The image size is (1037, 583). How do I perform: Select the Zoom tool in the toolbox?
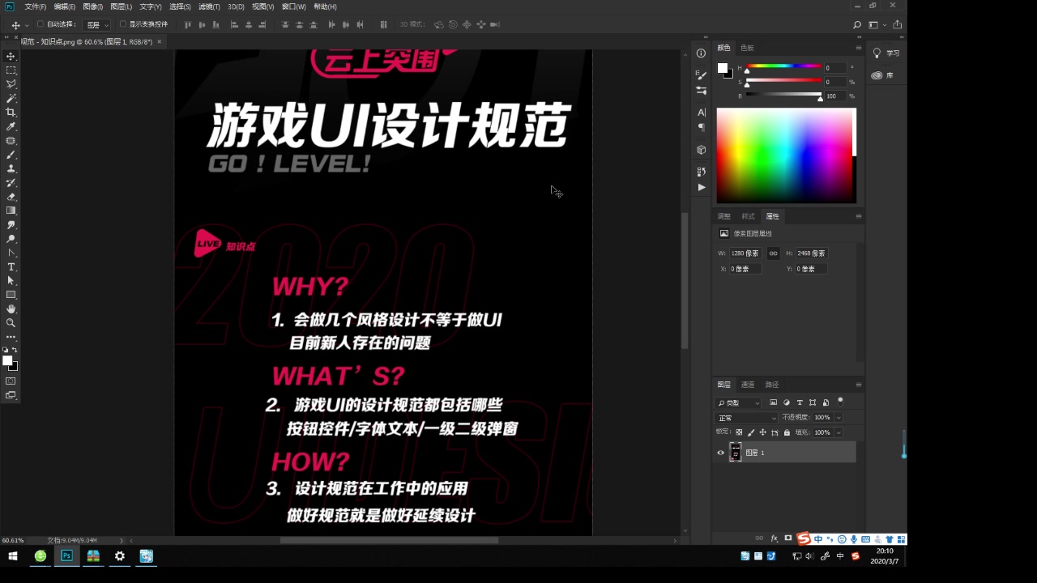click(11, 322)
